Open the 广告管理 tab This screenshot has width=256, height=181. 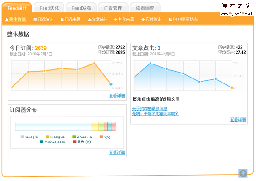pyautogui.click(x=113, y=8)
